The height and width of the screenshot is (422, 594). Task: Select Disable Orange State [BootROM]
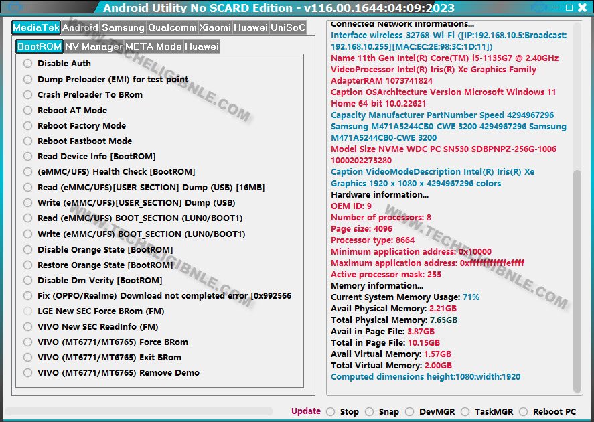27,250
